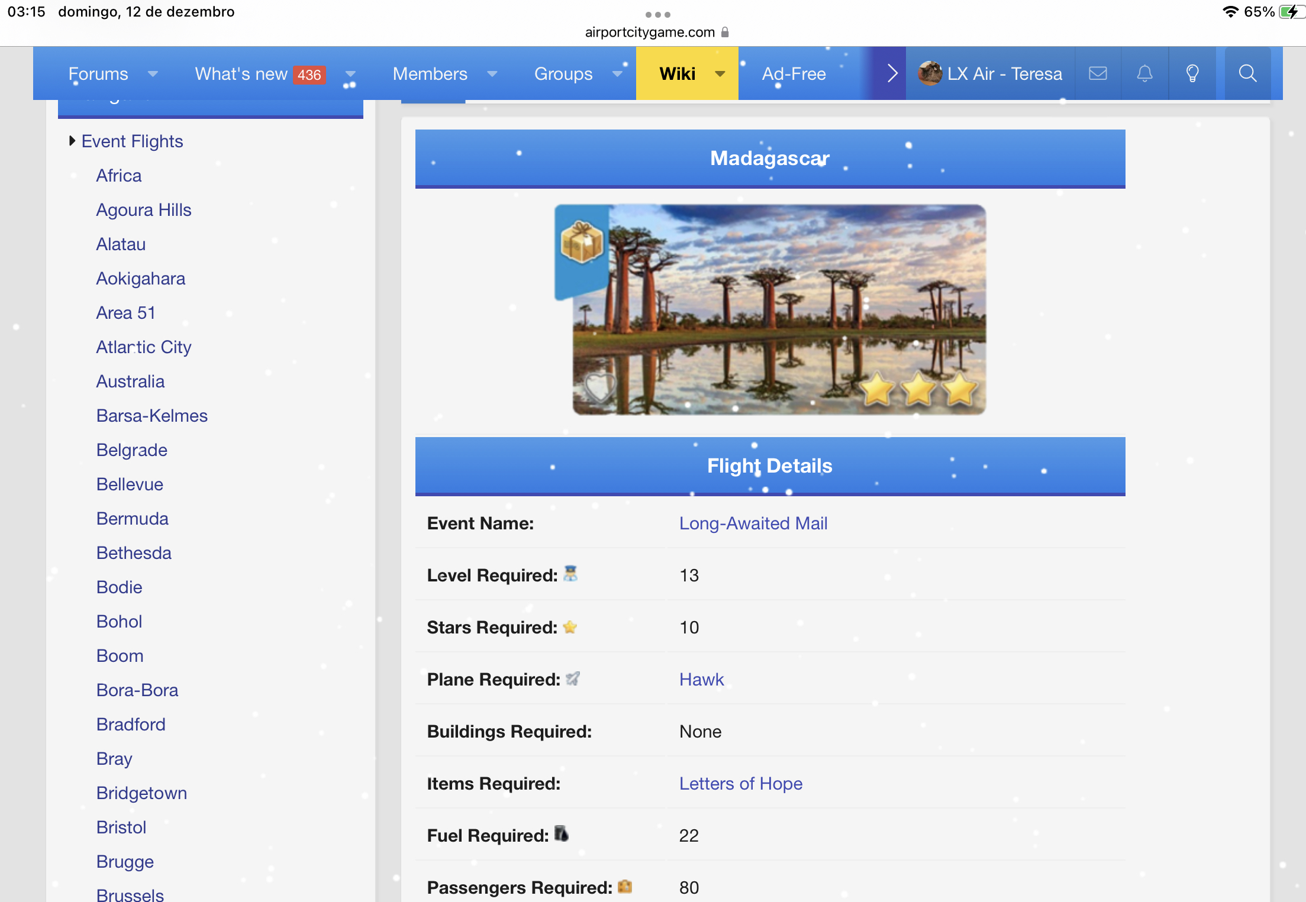Expand the Groups dropdown arrow

[617, 74]
